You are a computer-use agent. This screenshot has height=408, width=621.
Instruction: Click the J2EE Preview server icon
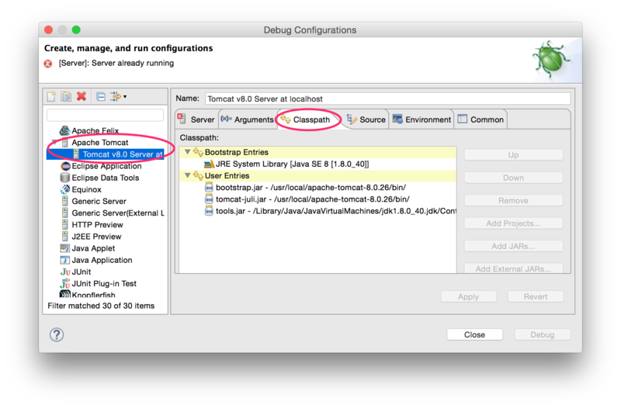tap(65, 237)
